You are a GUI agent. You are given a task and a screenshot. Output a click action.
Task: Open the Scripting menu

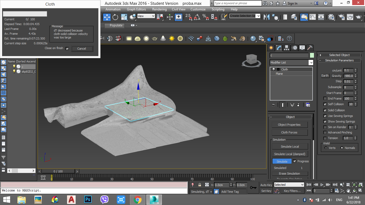[x=218, y=9]
